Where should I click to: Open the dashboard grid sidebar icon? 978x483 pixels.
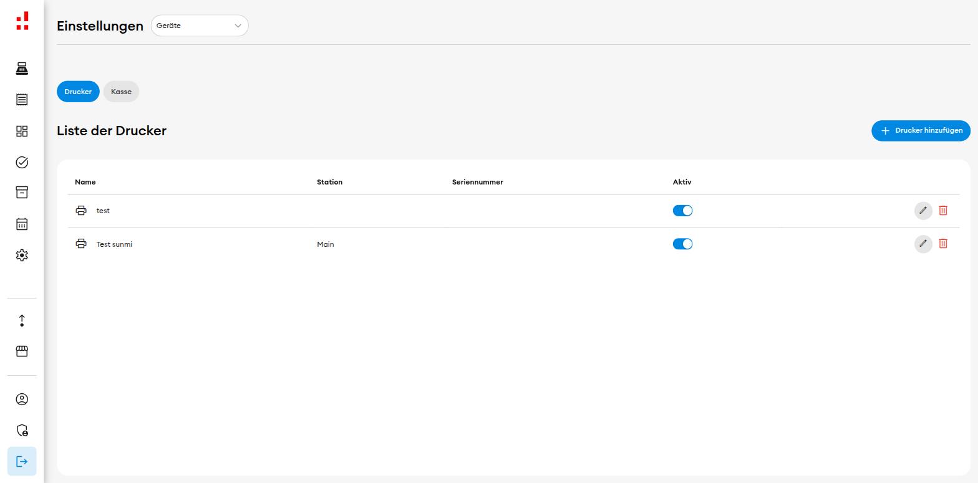tap(22, 131)
